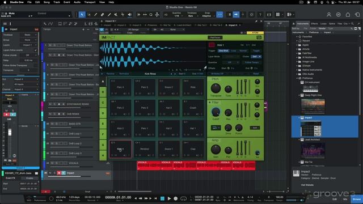Mute the VOCALS track
The width and height of the screenshot is (363, 204).
pyautogui.click(x=52, y=163)
